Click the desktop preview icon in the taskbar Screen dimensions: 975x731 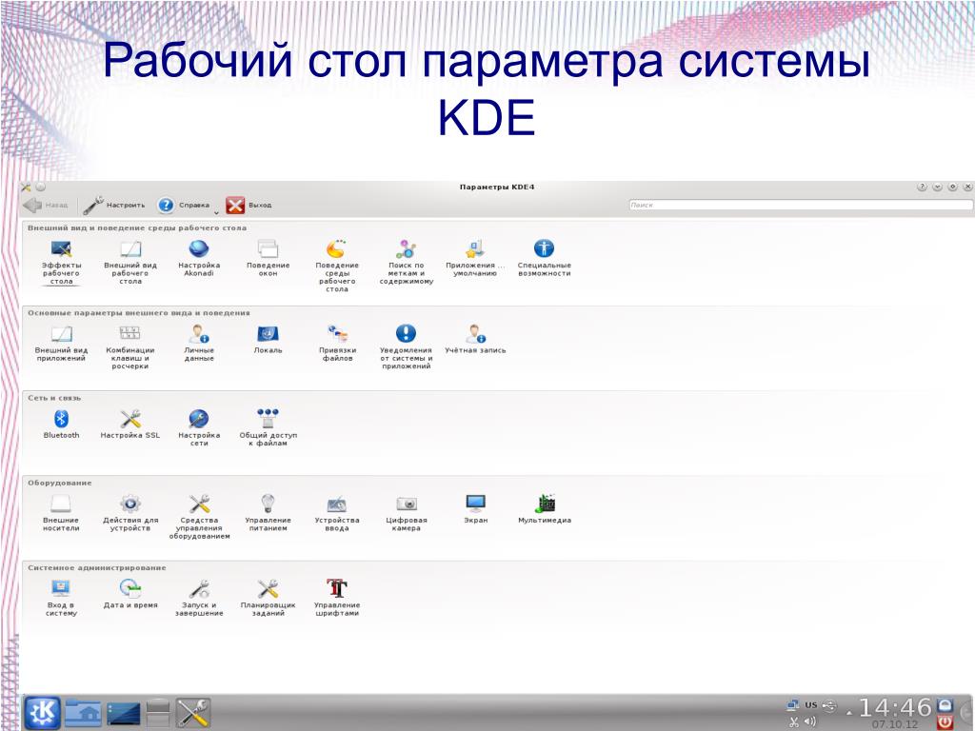coord(124,714)
